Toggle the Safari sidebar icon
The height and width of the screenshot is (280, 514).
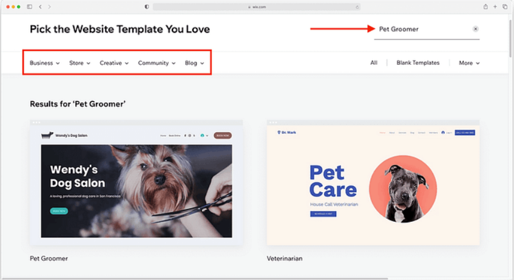click(30, 7)
